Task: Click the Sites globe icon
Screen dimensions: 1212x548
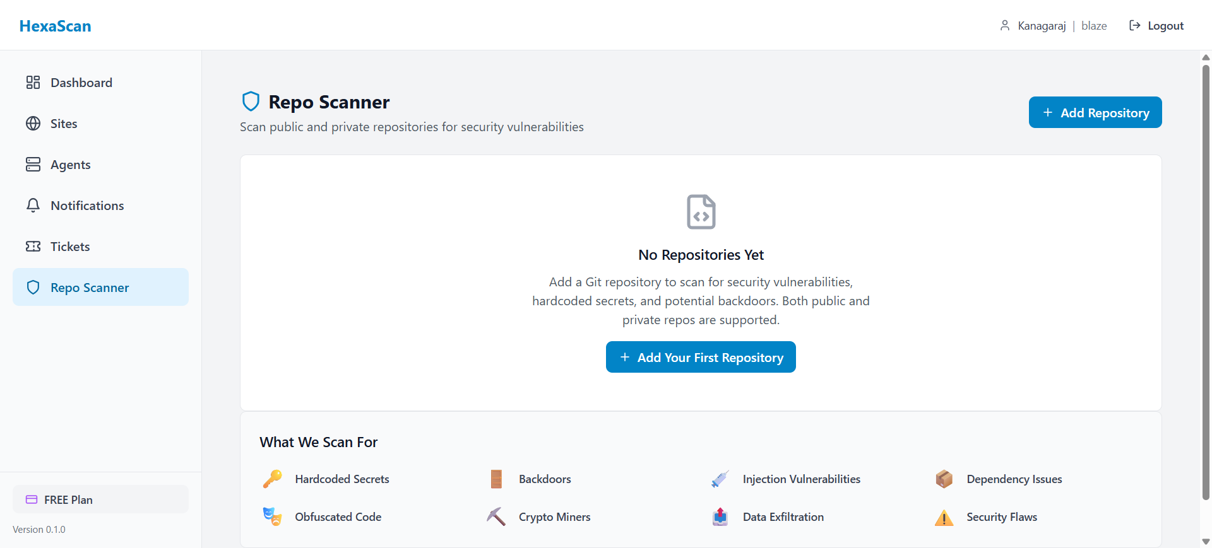Action: pos(33,124)
